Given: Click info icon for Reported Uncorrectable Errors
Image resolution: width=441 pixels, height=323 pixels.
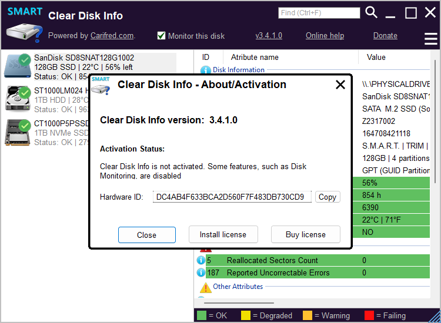Looking at the screenshot, I should (201, 272).
